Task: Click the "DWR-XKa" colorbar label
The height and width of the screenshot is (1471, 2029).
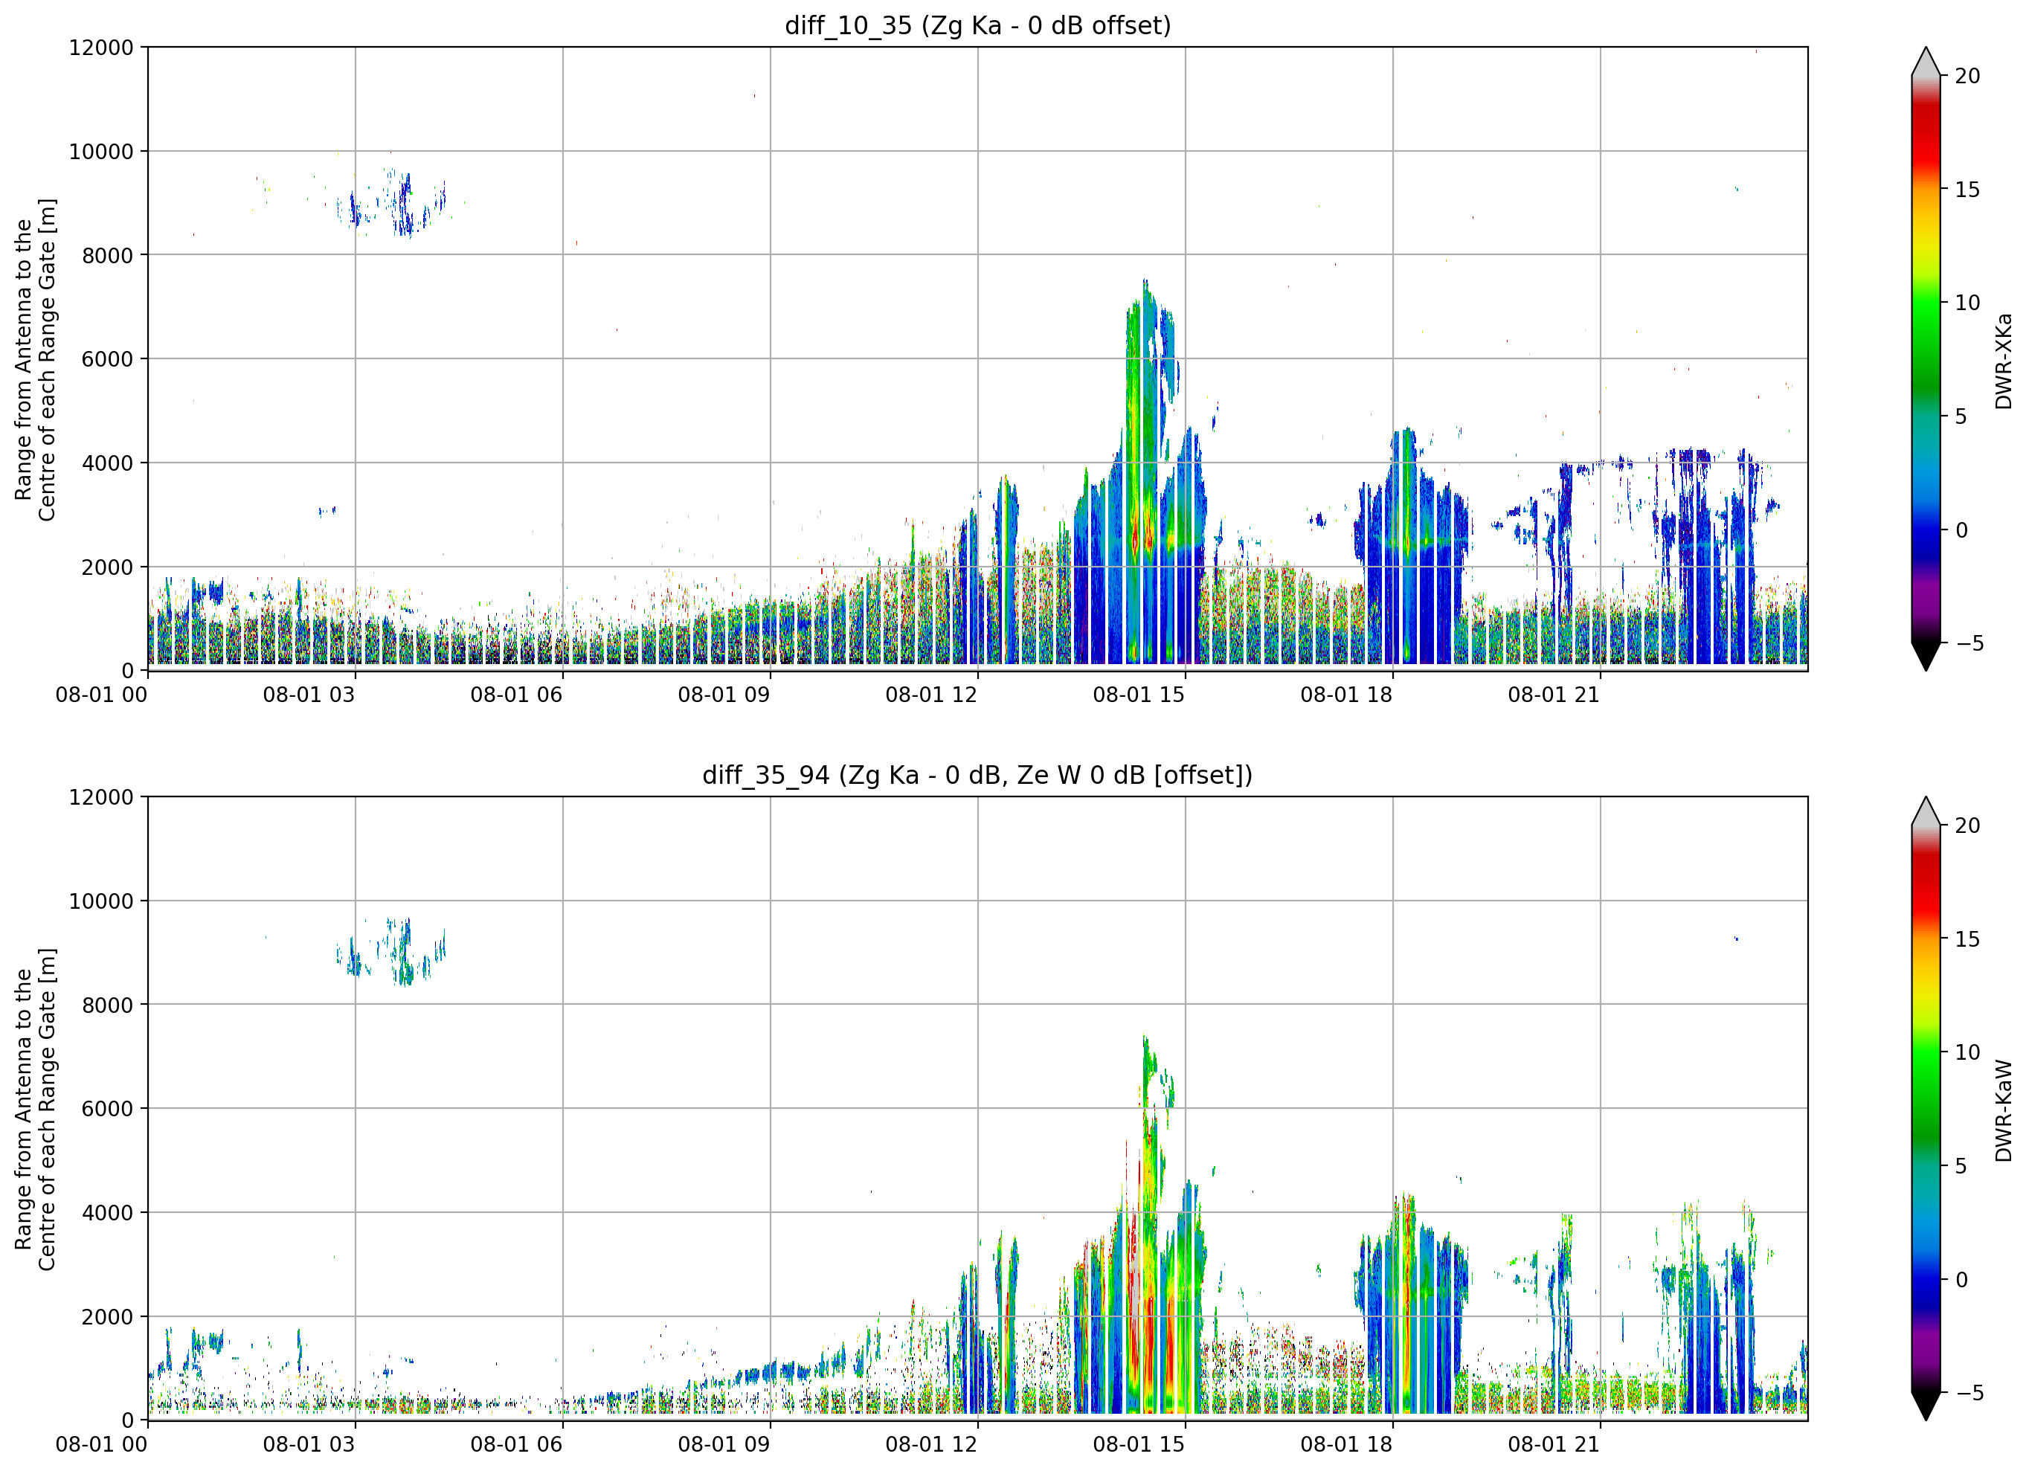Action: point(2003,361)
